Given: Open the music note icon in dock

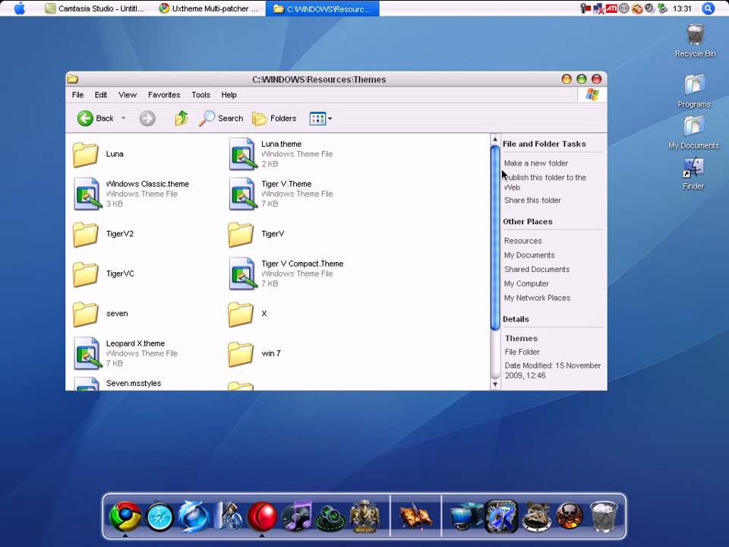Looking at the screenshot, I should [x=296, y=517].
